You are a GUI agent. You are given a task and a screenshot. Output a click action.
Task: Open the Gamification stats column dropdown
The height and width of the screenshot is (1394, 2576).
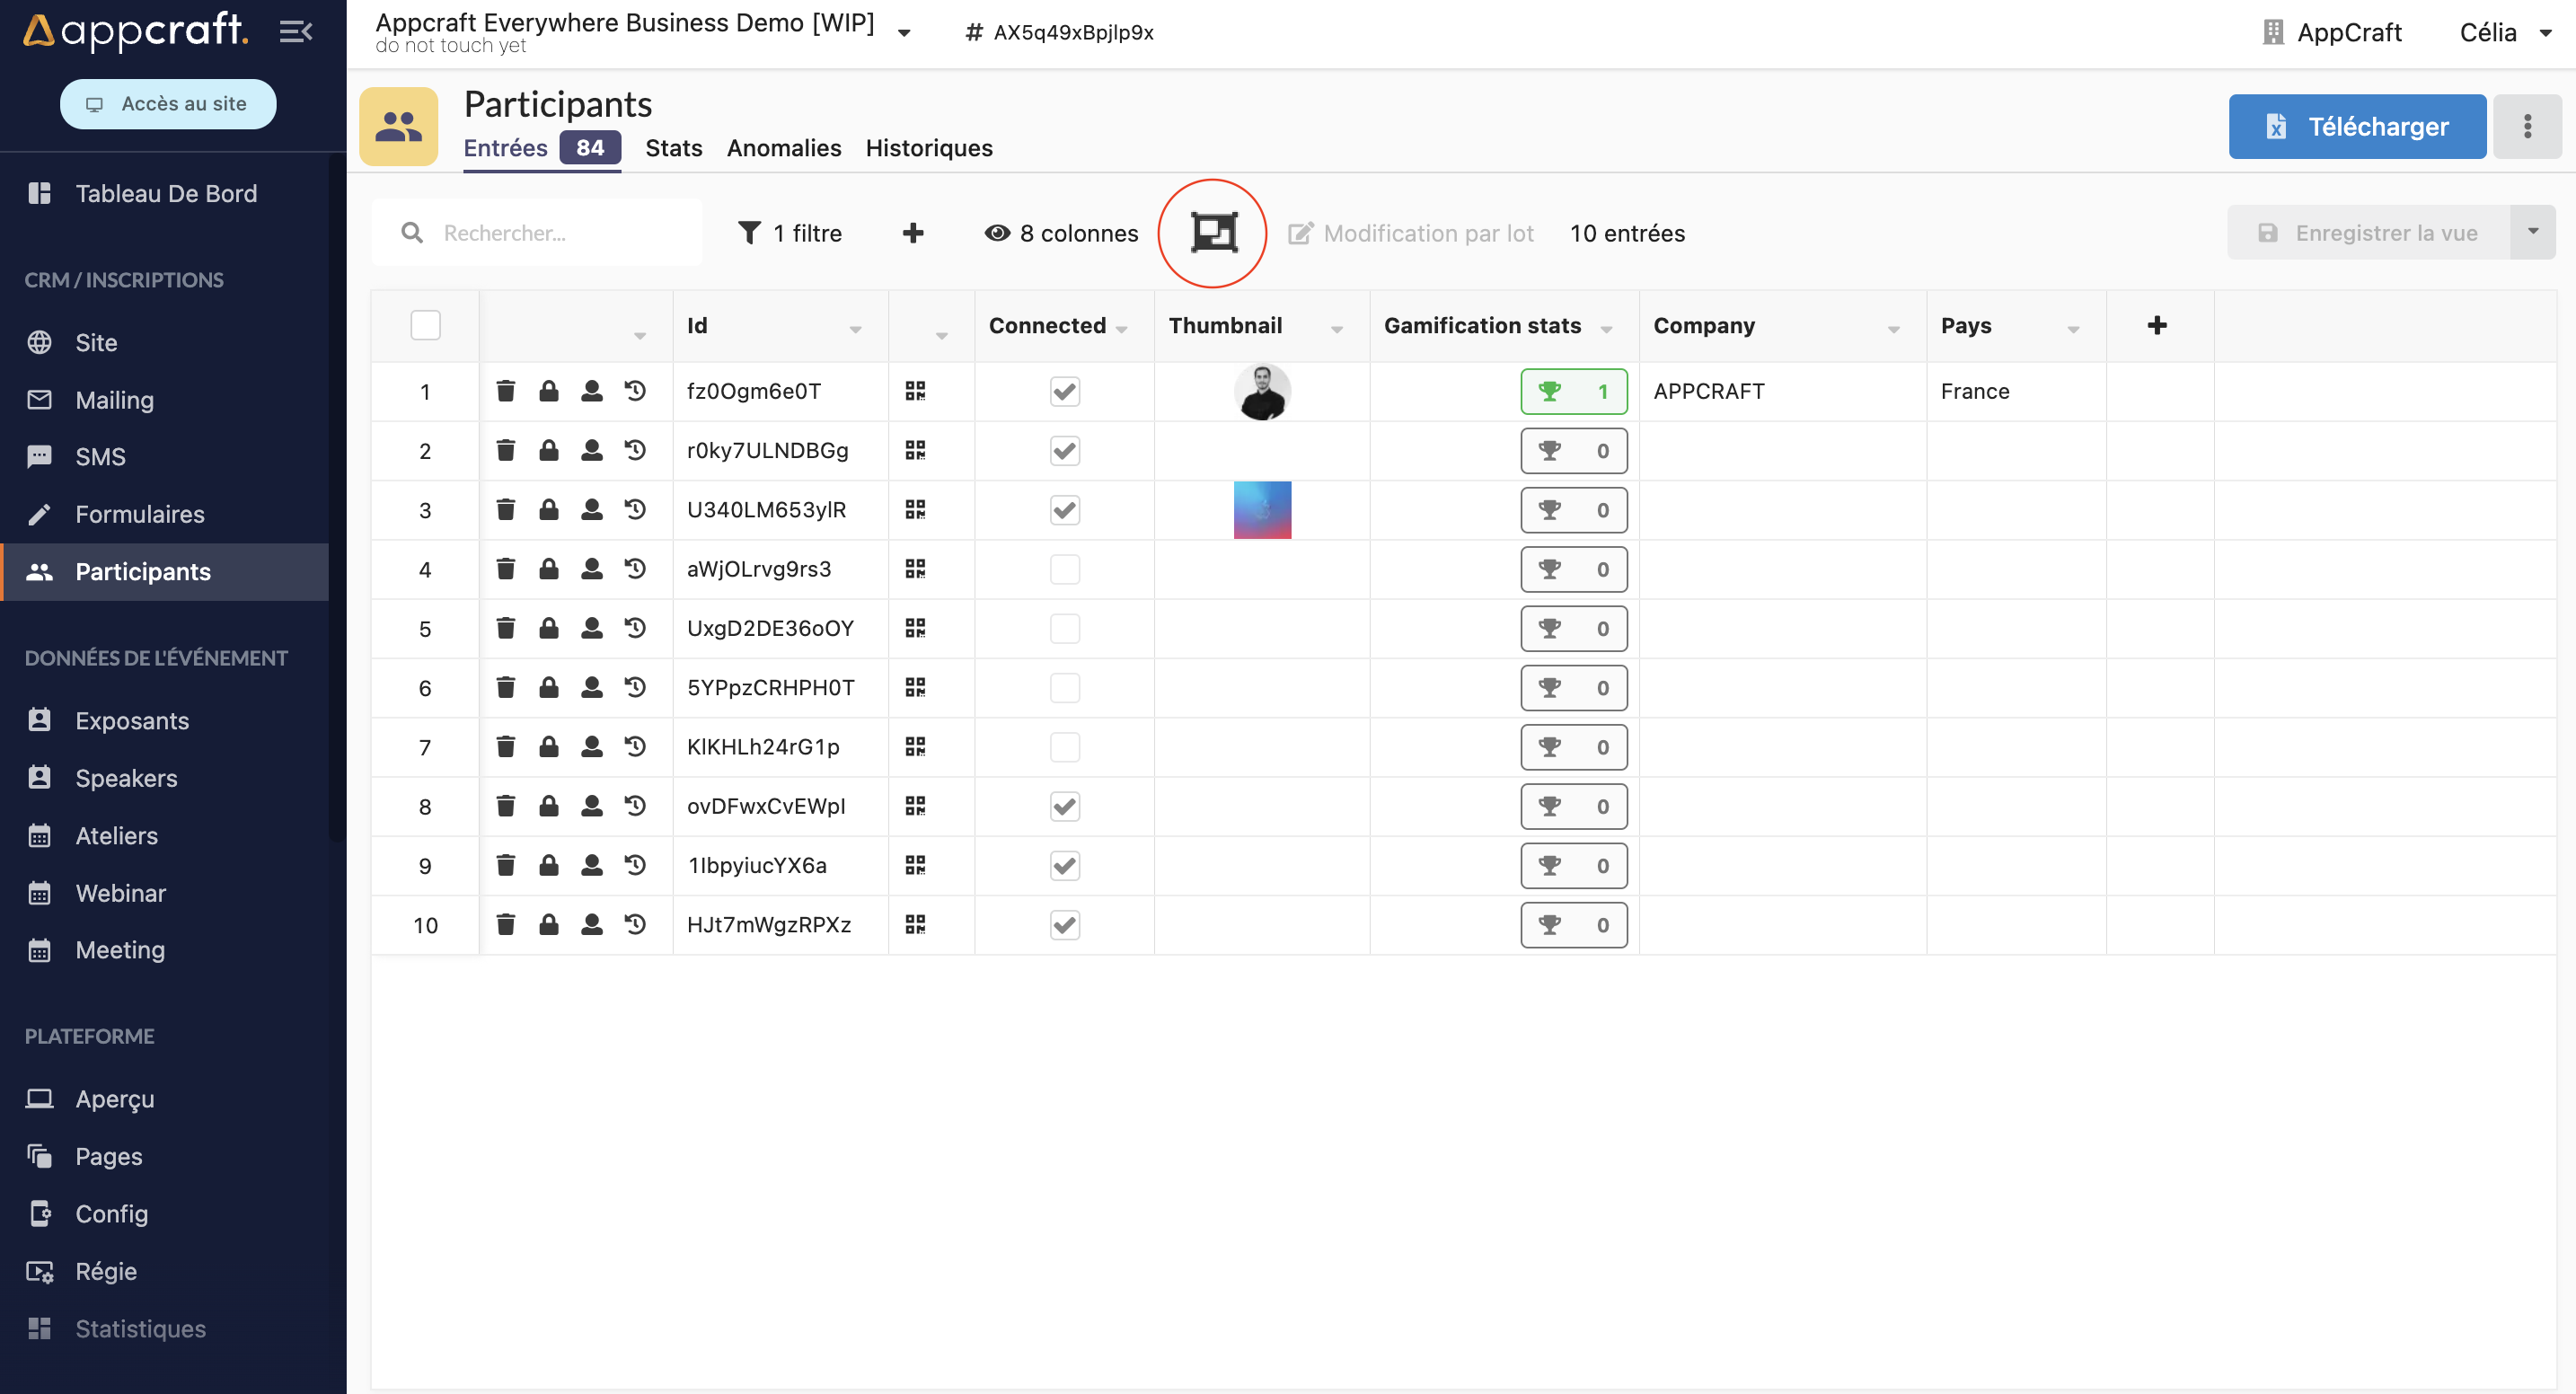(x=1606, y=329)
